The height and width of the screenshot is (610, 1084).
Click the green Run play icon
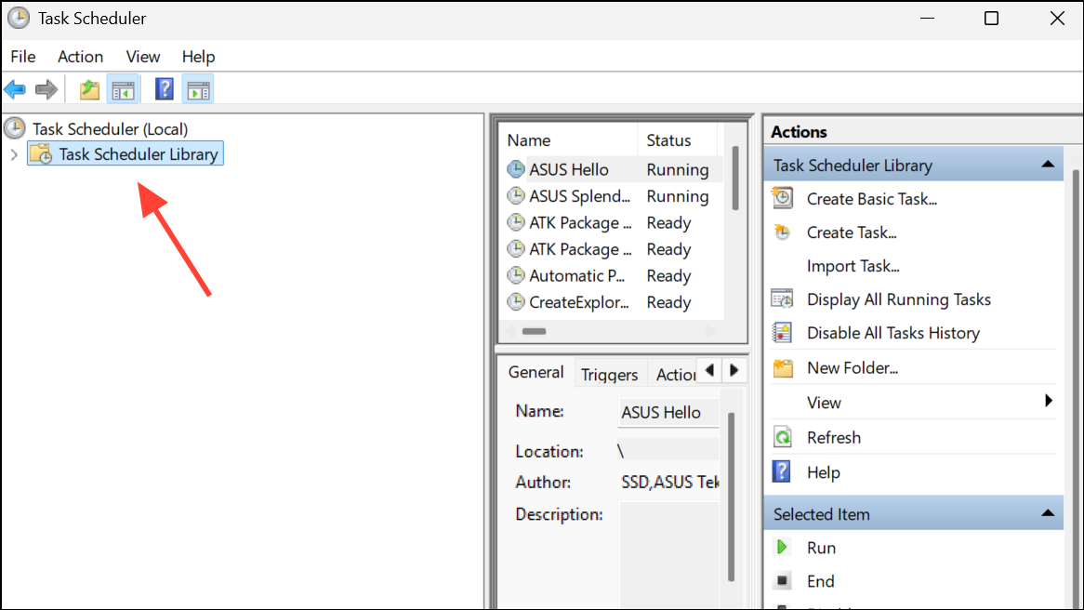[x=782, y=547]
